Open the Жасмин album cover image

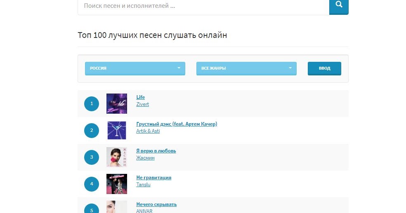(x=117, y=157)
